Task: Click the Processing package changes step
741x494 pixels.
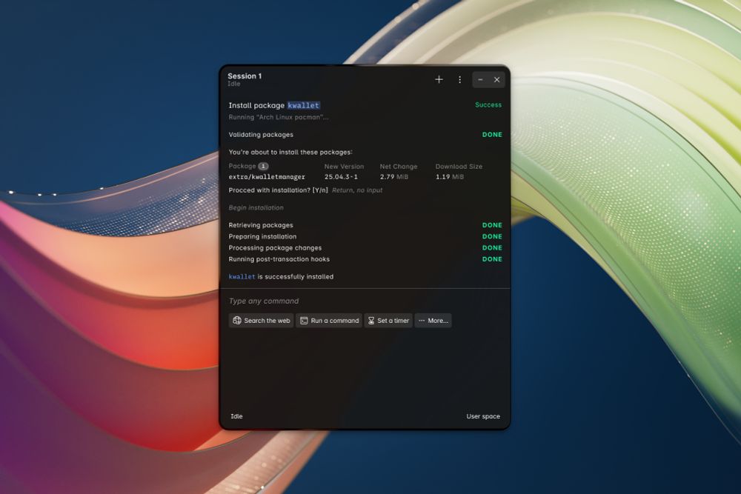Action: pos(275,248)
